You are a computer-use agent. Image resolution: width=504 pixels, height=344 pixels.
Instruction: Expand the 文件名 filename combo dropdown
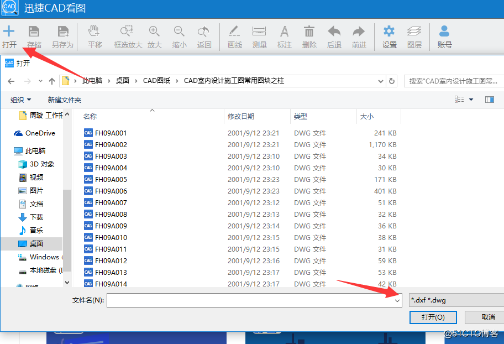coord(397,300)
